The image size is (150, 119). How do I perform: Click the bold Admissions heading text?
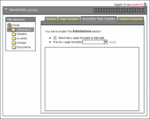pos(82,31)
